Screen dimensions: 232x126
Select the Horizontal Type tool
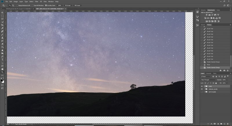pyautogui.click(x=2, y=60)
